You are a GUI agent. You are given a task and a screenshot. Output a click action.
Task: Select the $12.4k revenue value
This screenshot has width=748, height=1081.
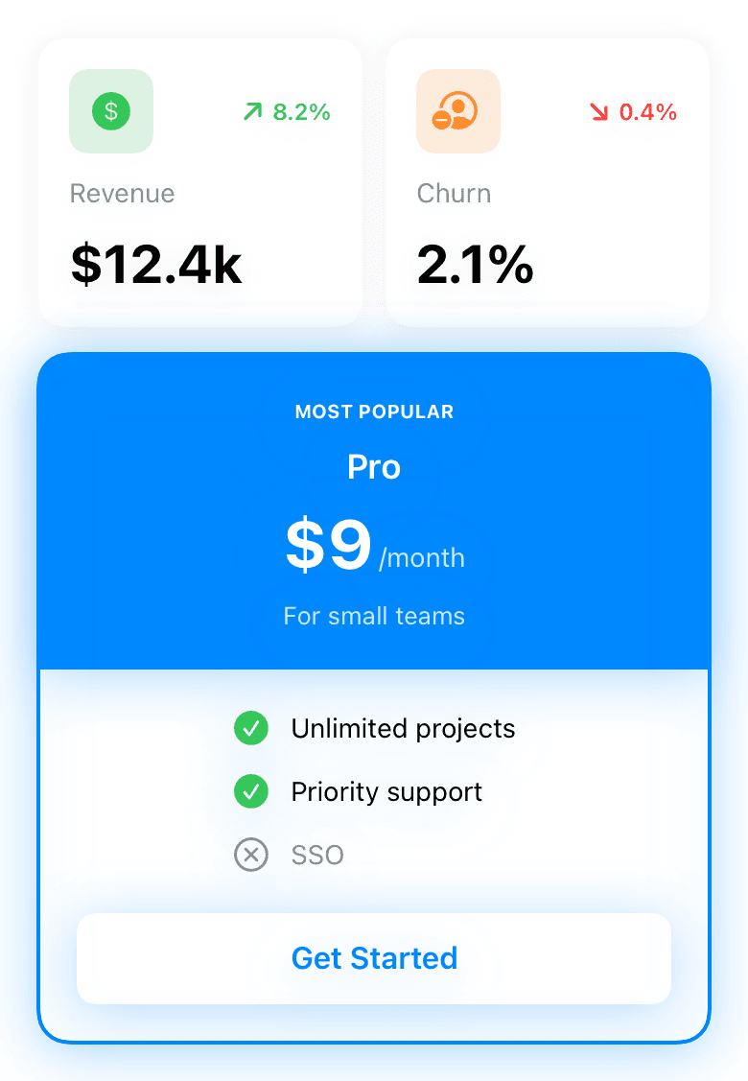coord(156,264)
